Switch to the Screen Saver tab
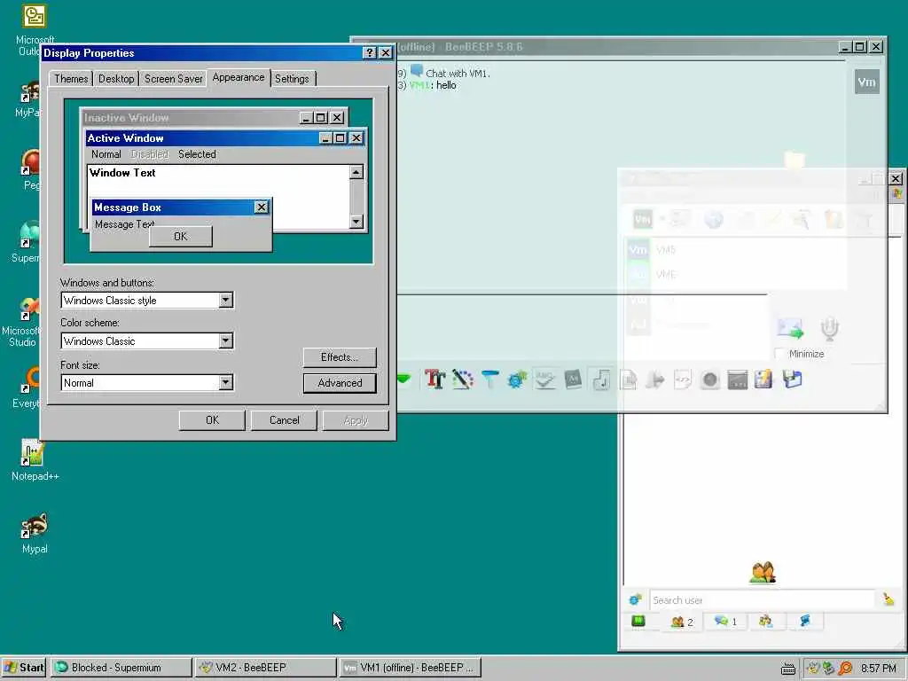The height and width of the screenshot is (681, 908). click(x=173, y=79)
